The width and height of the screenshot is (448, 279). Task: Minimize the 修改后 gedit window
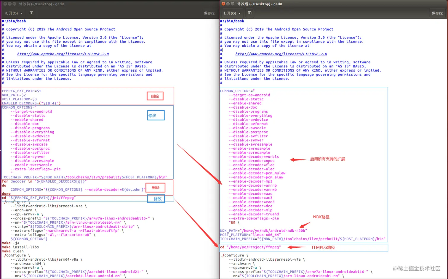tap(228, 4)
